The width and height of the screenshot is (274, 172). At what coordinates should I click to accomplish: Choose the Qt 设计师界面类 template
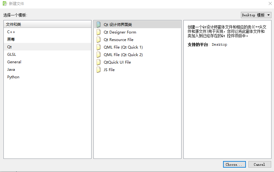click(137, 24)
